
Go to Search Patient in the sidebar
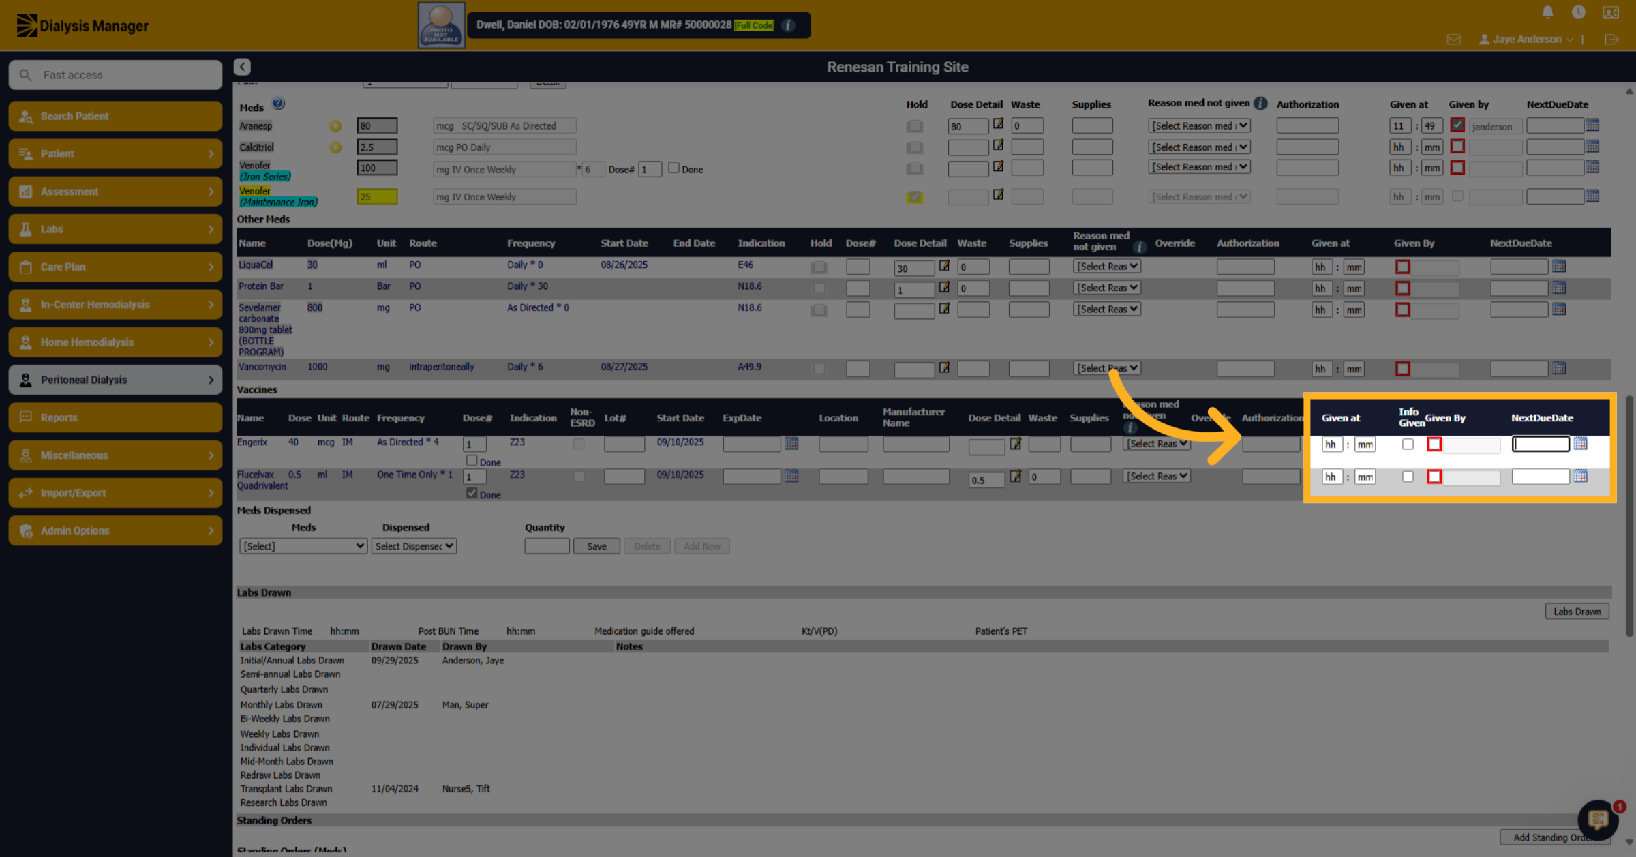coord(115,116)
